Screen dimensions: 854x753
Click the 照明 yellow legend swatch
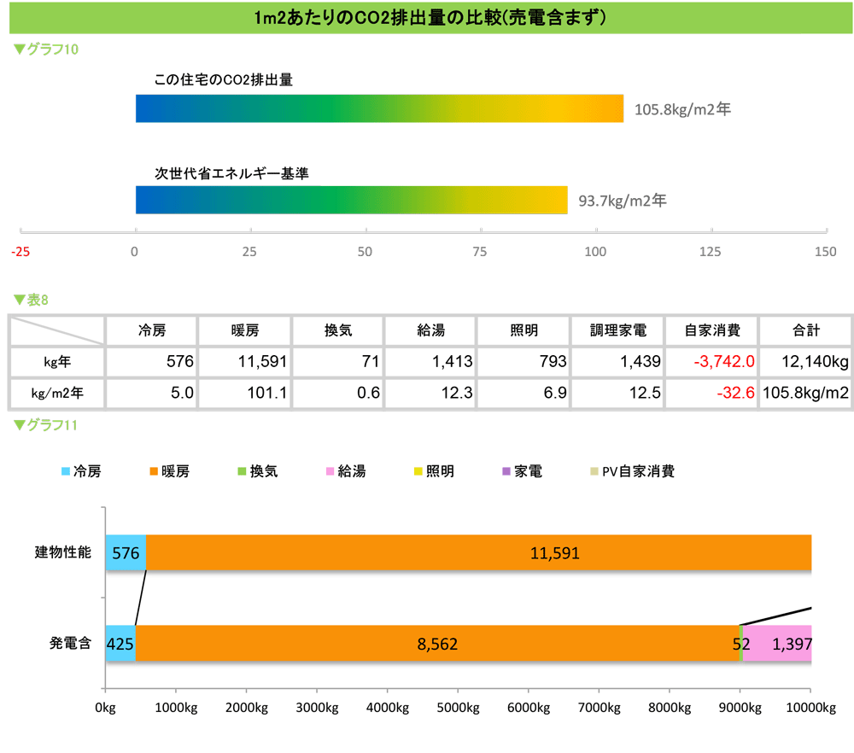tap(418, 471)
